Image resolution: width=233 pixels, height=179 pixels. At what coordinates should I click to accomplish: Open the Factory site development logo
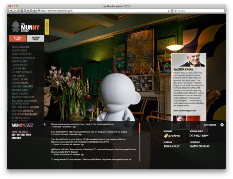click(199, 136)
